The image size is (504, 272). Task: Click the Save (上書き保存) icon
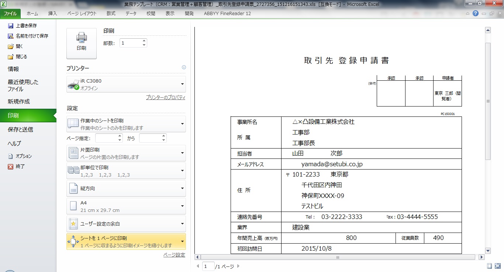11,26
